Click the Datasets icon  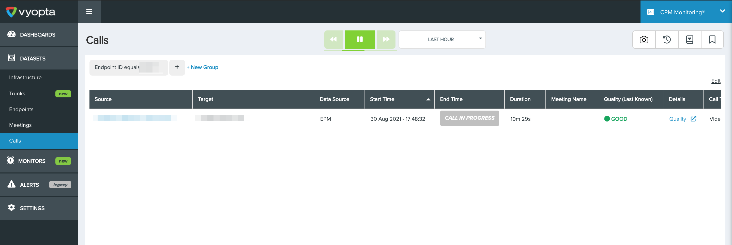[x=11, y=58]
